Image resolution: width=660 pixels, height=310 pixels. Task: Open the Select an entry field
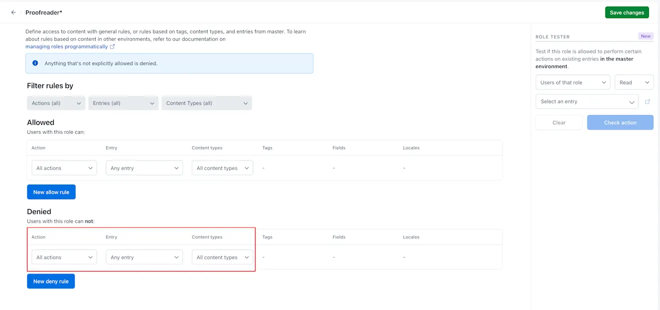point(587,101)
